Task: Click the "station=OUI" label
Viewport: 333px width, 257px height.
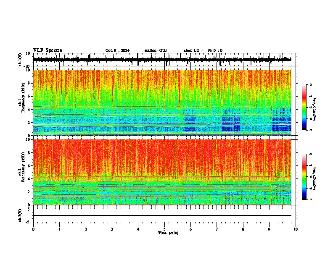Action: pos(156,50)
